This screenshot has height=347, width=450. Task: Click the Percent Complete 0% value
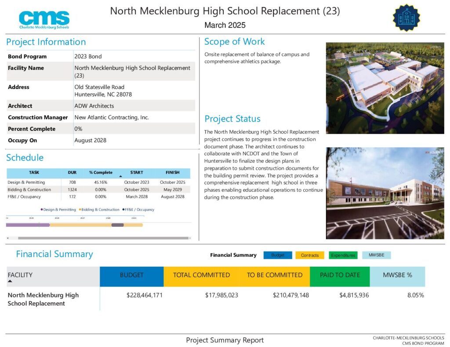pyautogui.click(x=78, y=129)
